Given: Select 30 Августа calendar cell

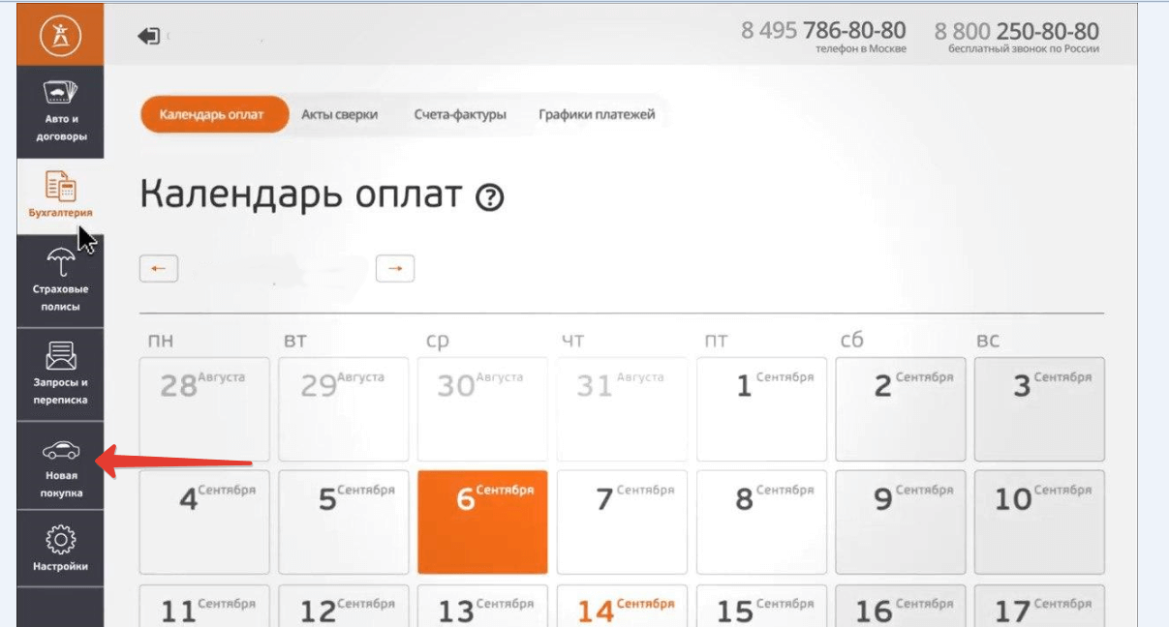Looking at the screenshot, I should click(x=482, y=409).
